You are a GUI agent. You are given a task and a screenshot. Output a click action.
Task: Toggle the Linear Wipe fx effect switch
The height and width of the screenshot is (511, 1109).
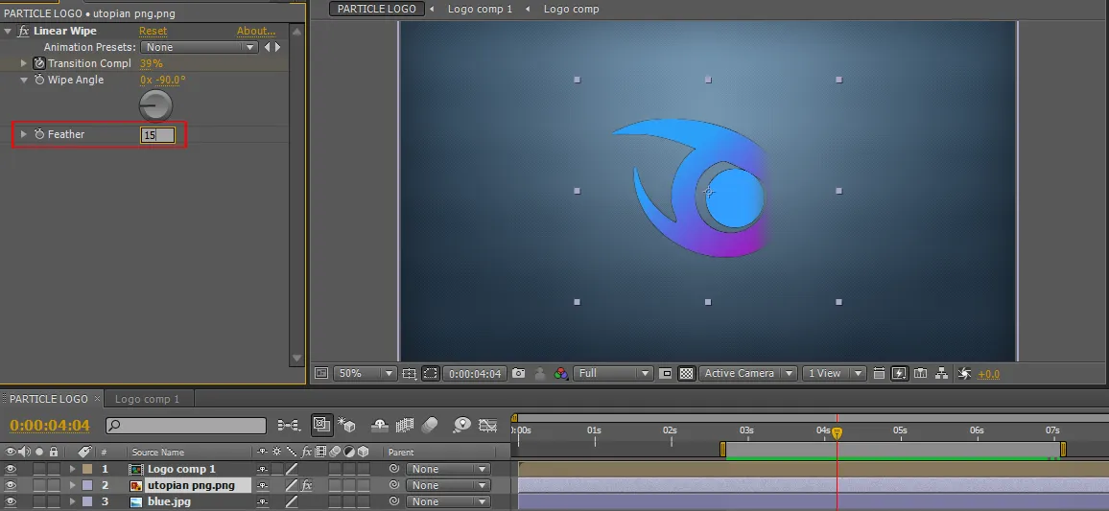(x=23, y=31)
